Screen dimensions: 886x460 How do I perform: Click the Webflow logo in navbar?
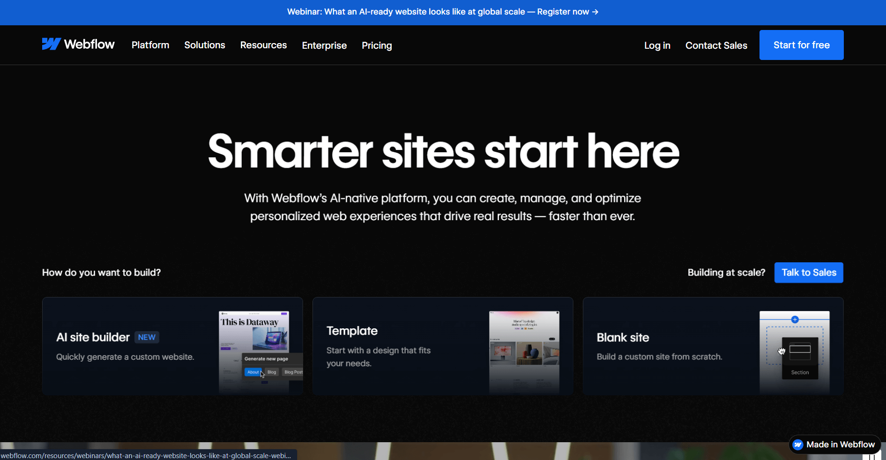[x=78, y=44]
